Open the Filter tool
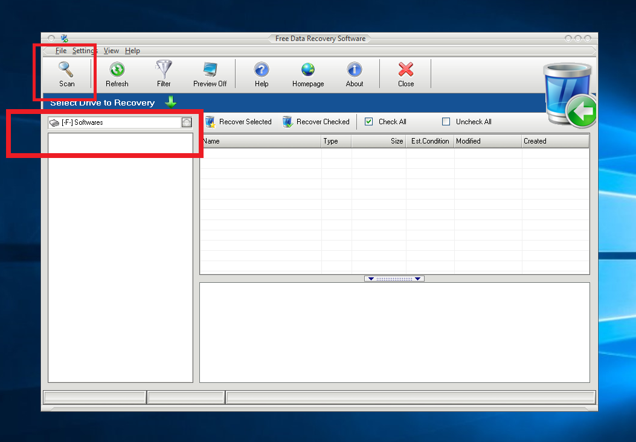 coord(163,74)
